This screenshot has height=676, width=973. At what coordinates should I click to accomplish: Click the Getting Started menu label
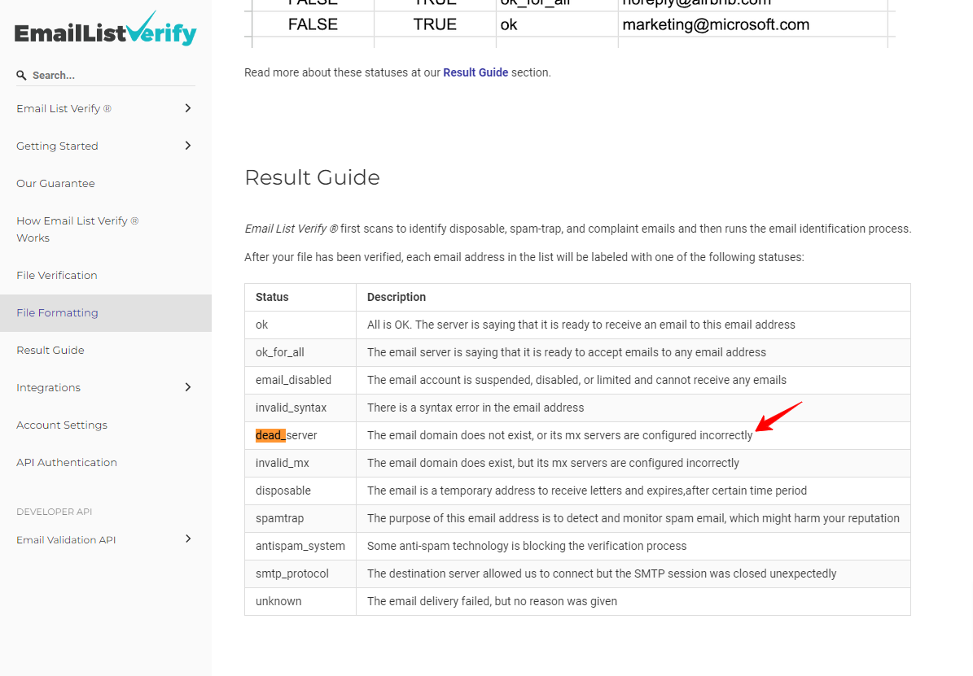(57, 146)
